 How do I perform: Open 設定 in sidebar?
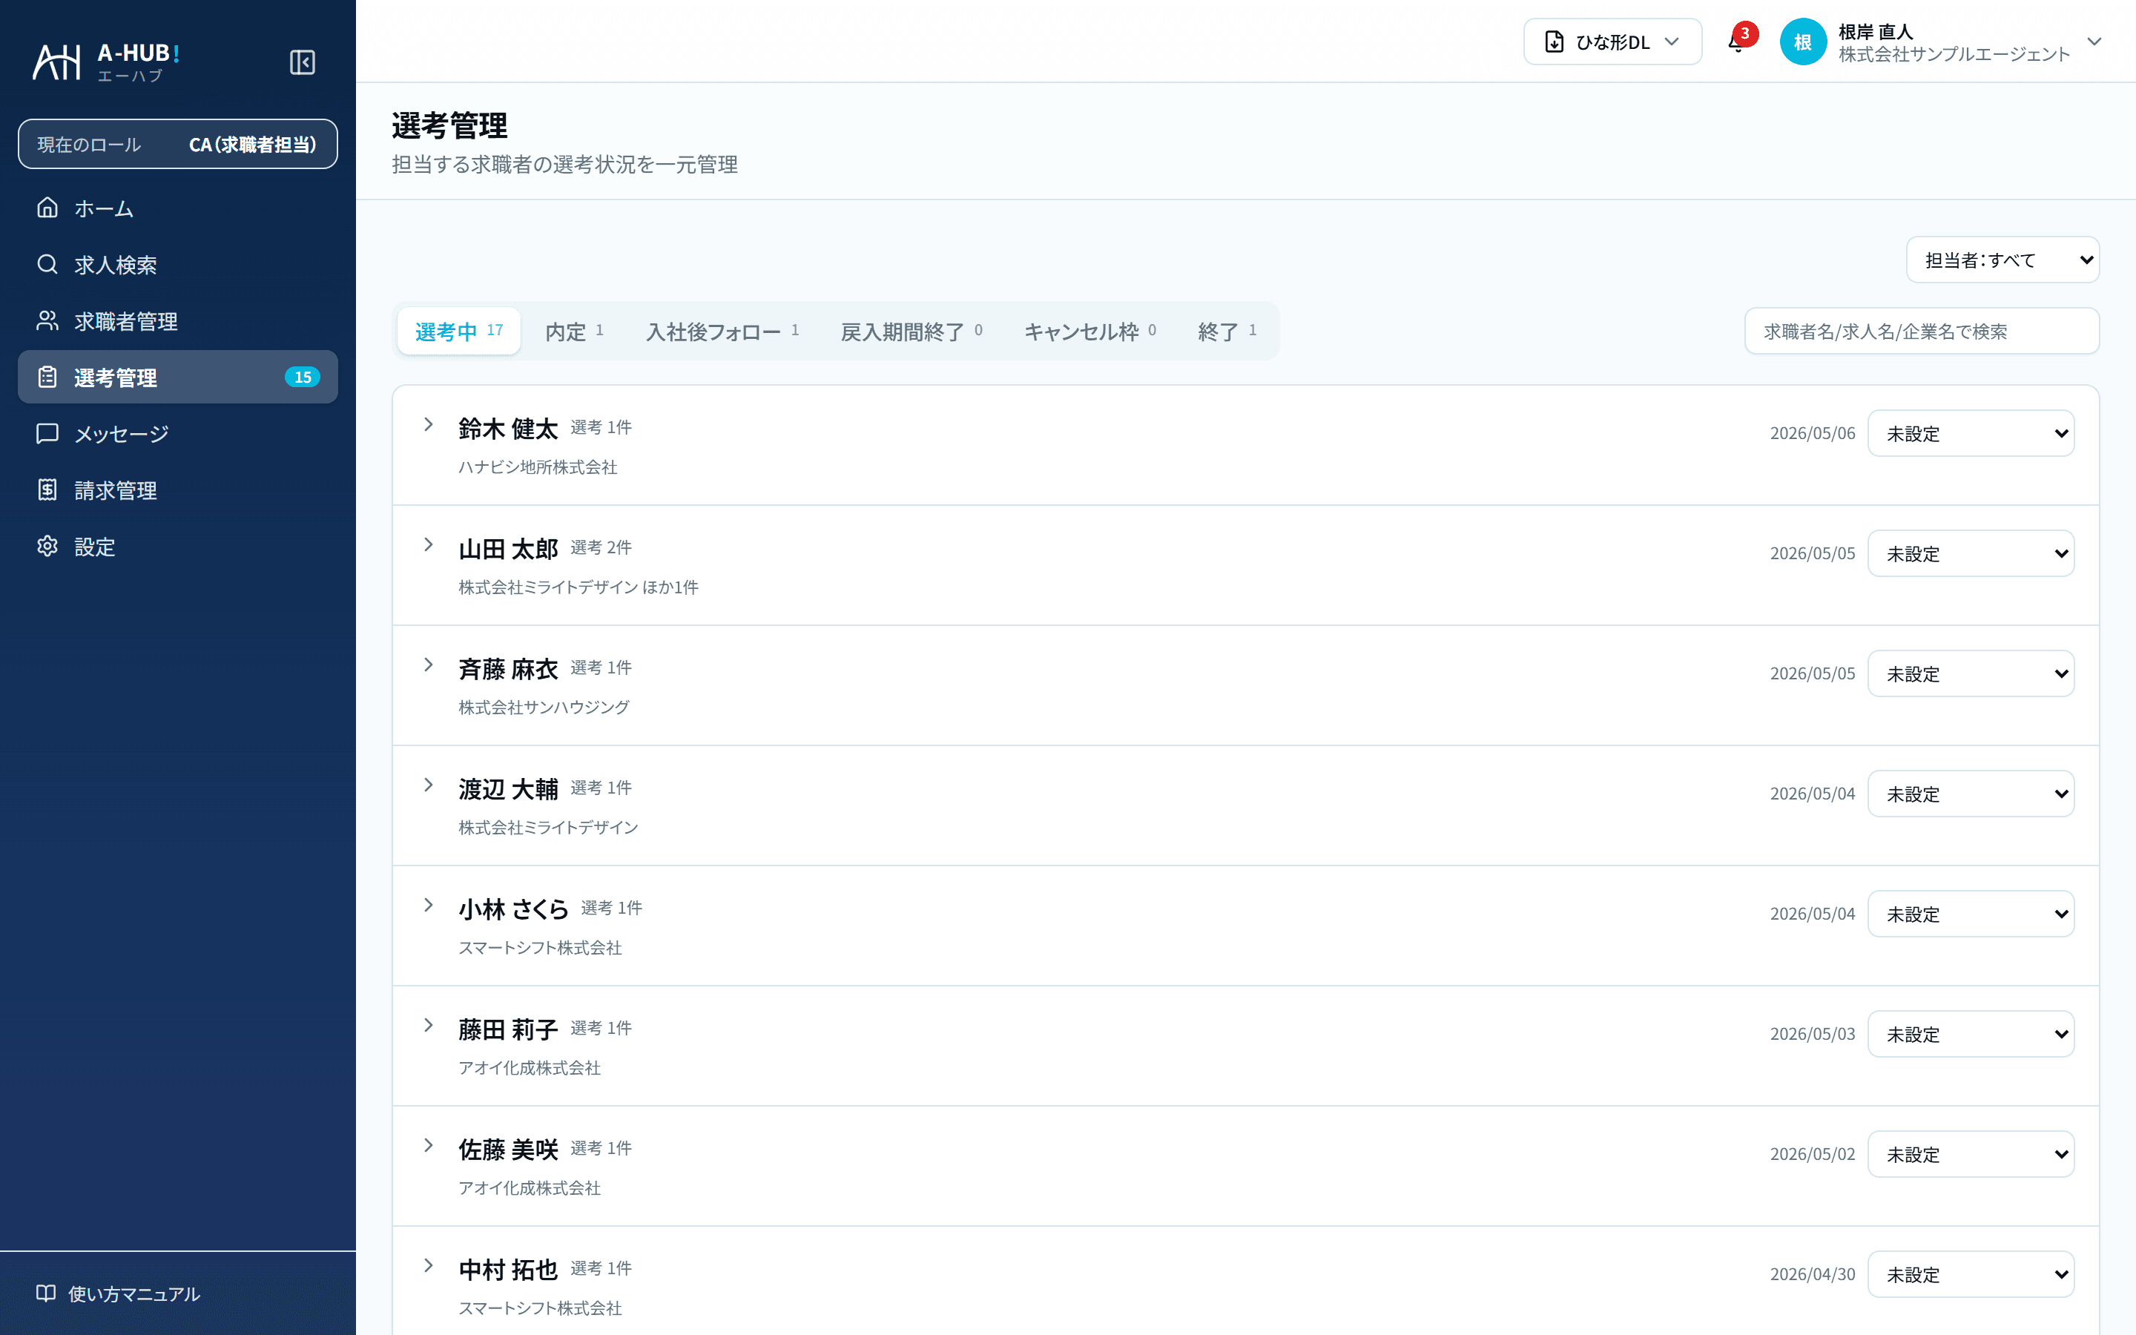point(177,547)
